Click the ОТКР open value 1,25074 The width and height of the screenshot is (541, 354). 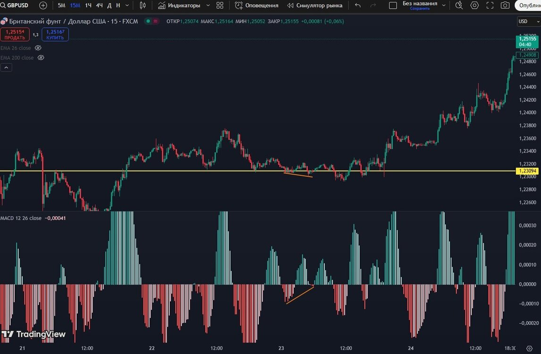189,21
